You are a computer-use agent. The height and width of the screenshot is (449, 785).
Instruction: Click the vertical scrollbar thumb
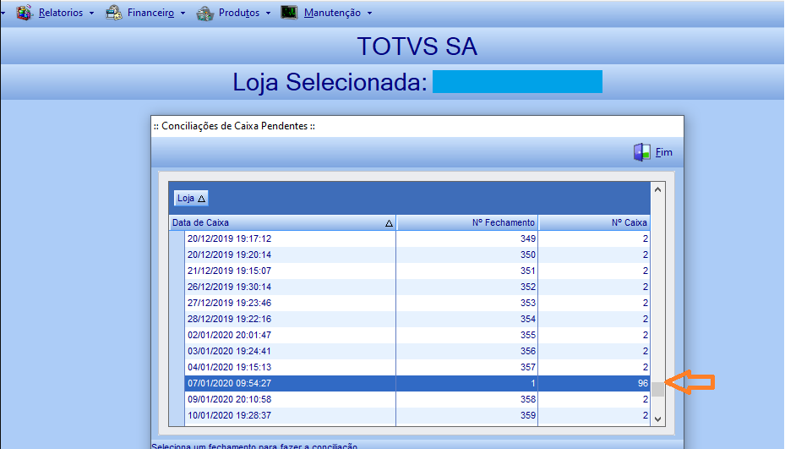[x=658, y=389]
